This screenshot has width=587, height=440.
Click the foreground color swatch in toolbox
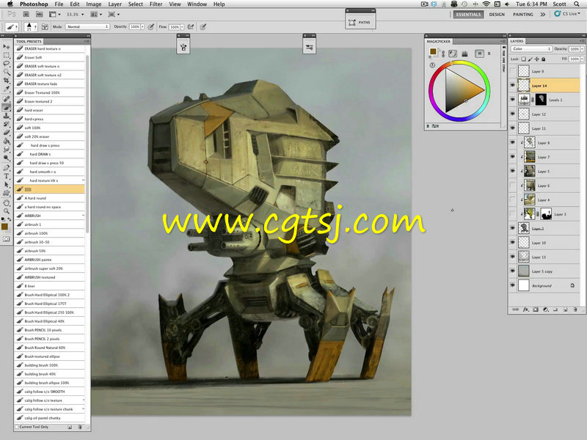4,227
